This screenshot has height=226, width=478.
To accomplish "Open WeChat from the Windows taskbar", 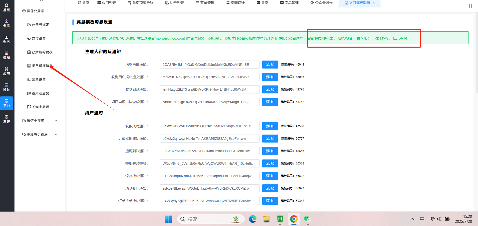I will [307, 219].
